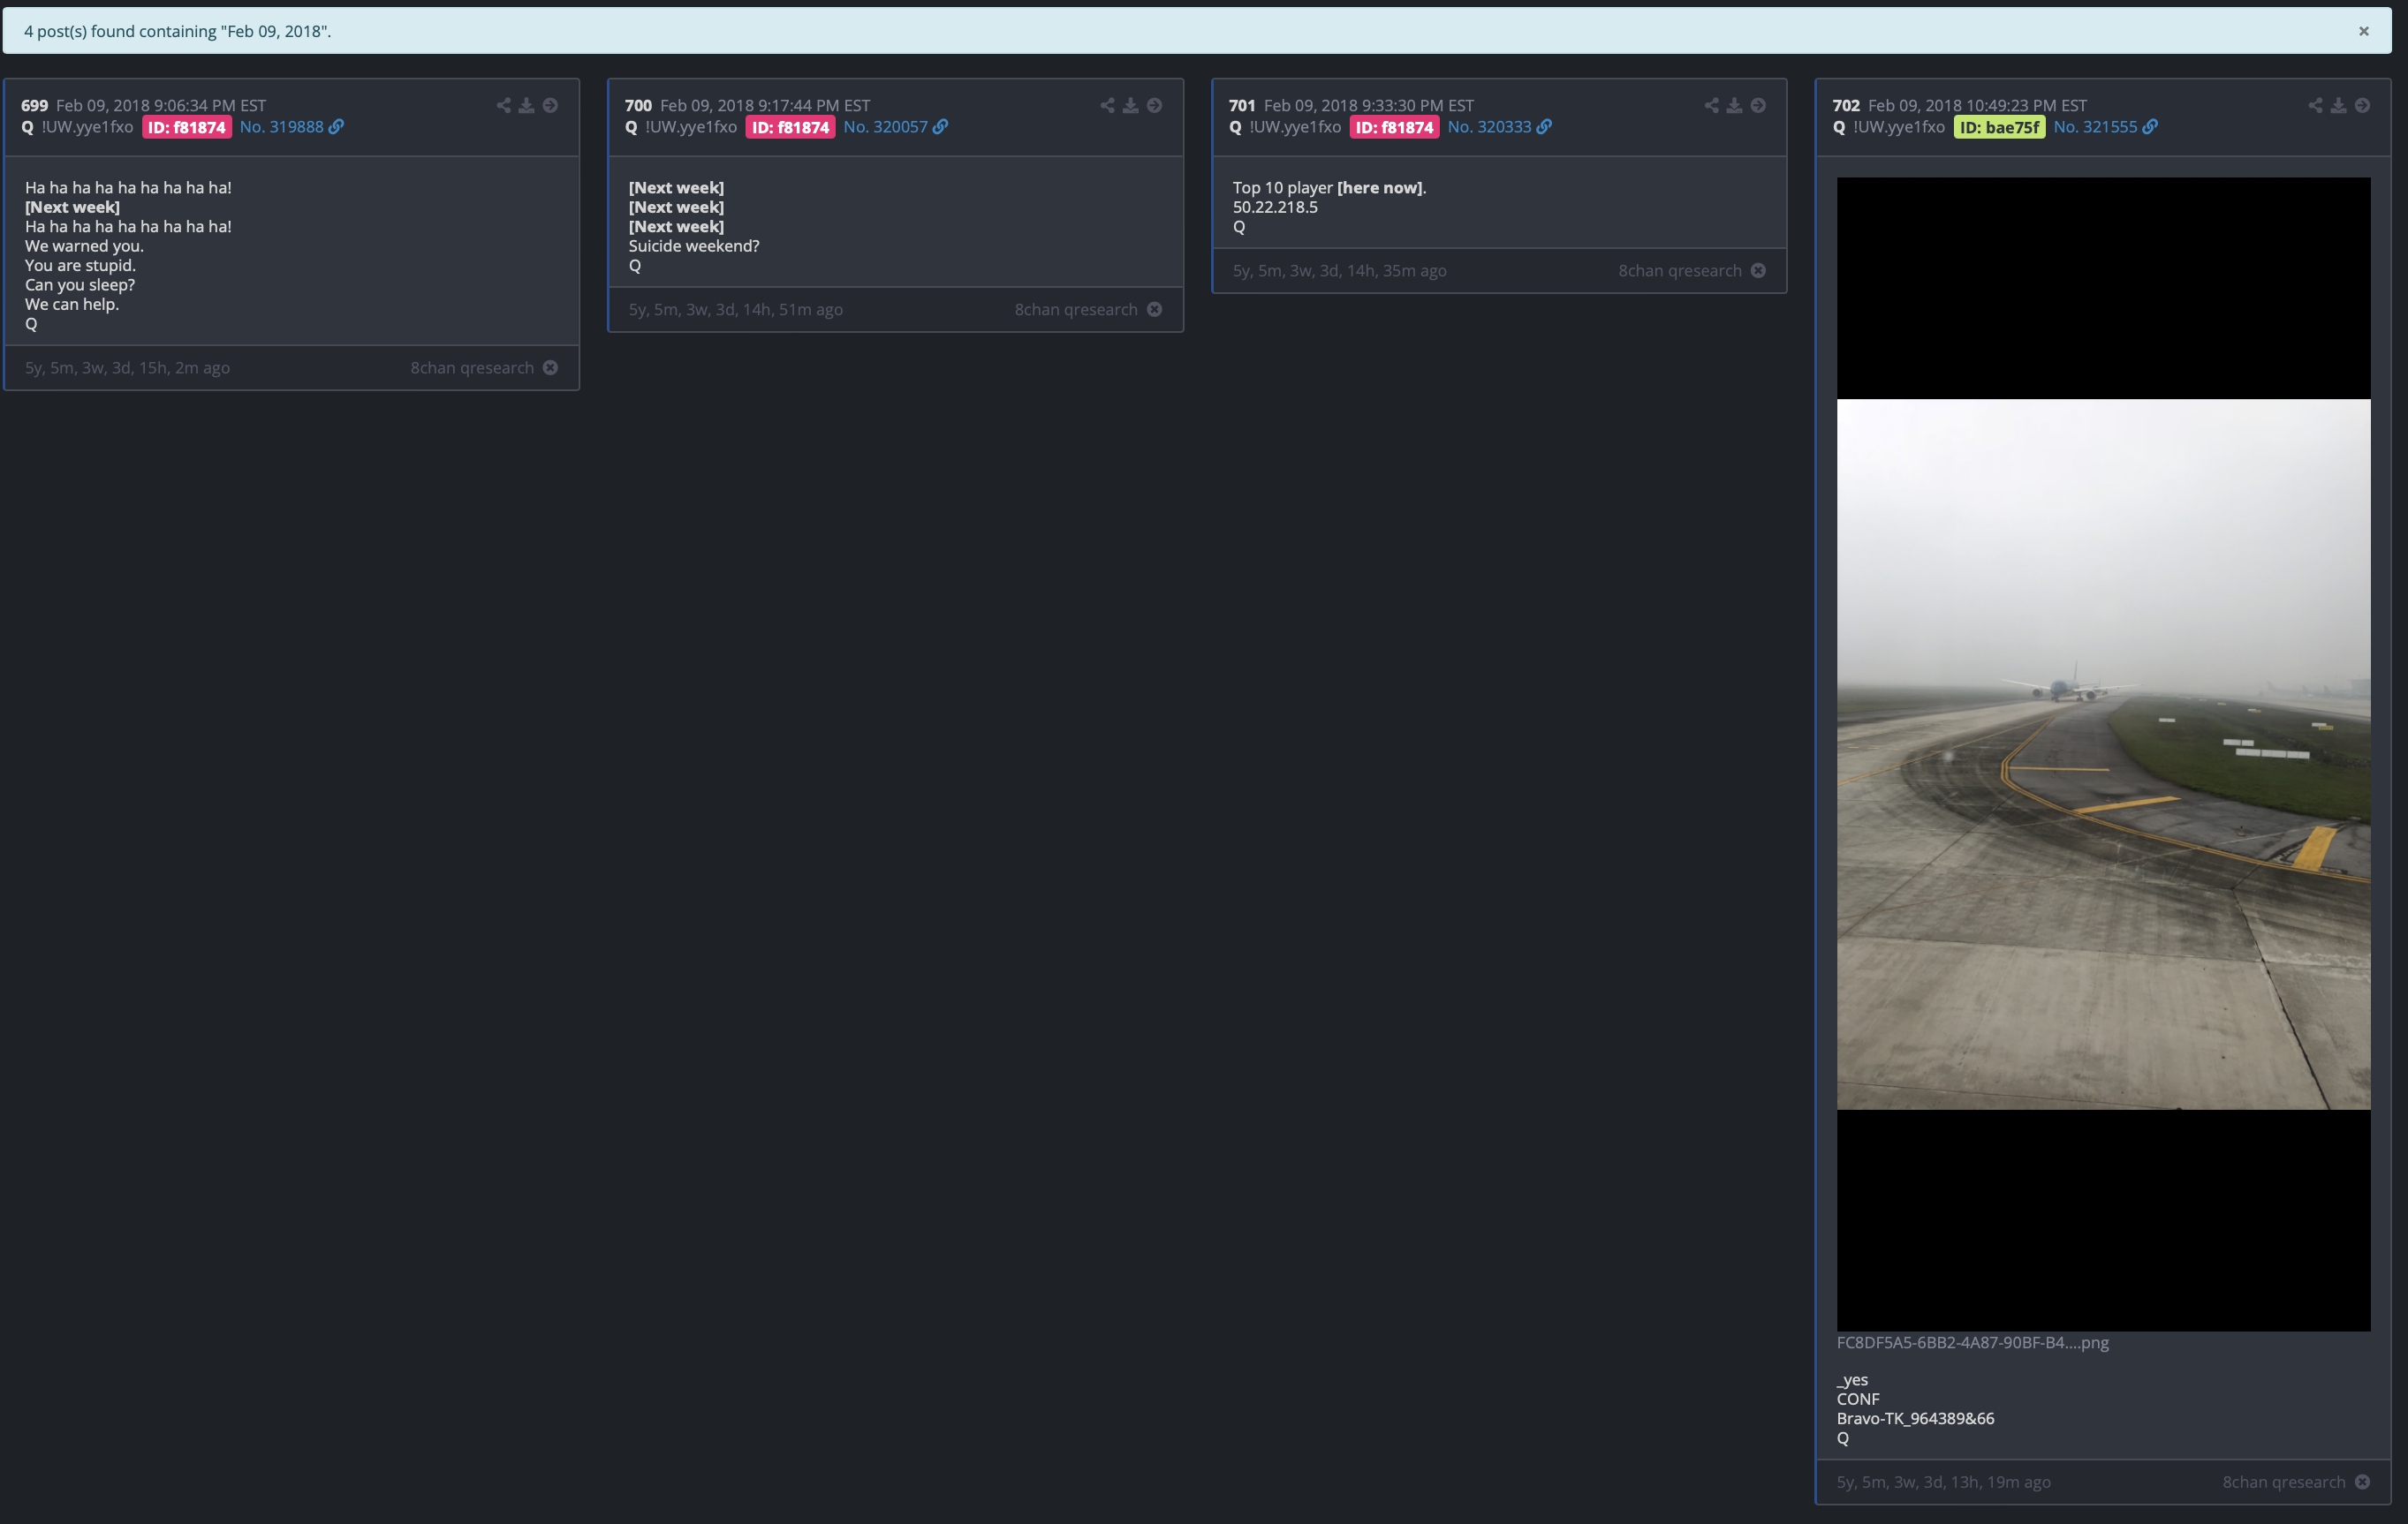Click the IP address 50.22.218.5
The width and height of the screenshot is (2408, 1524).
click(1275, 207)
